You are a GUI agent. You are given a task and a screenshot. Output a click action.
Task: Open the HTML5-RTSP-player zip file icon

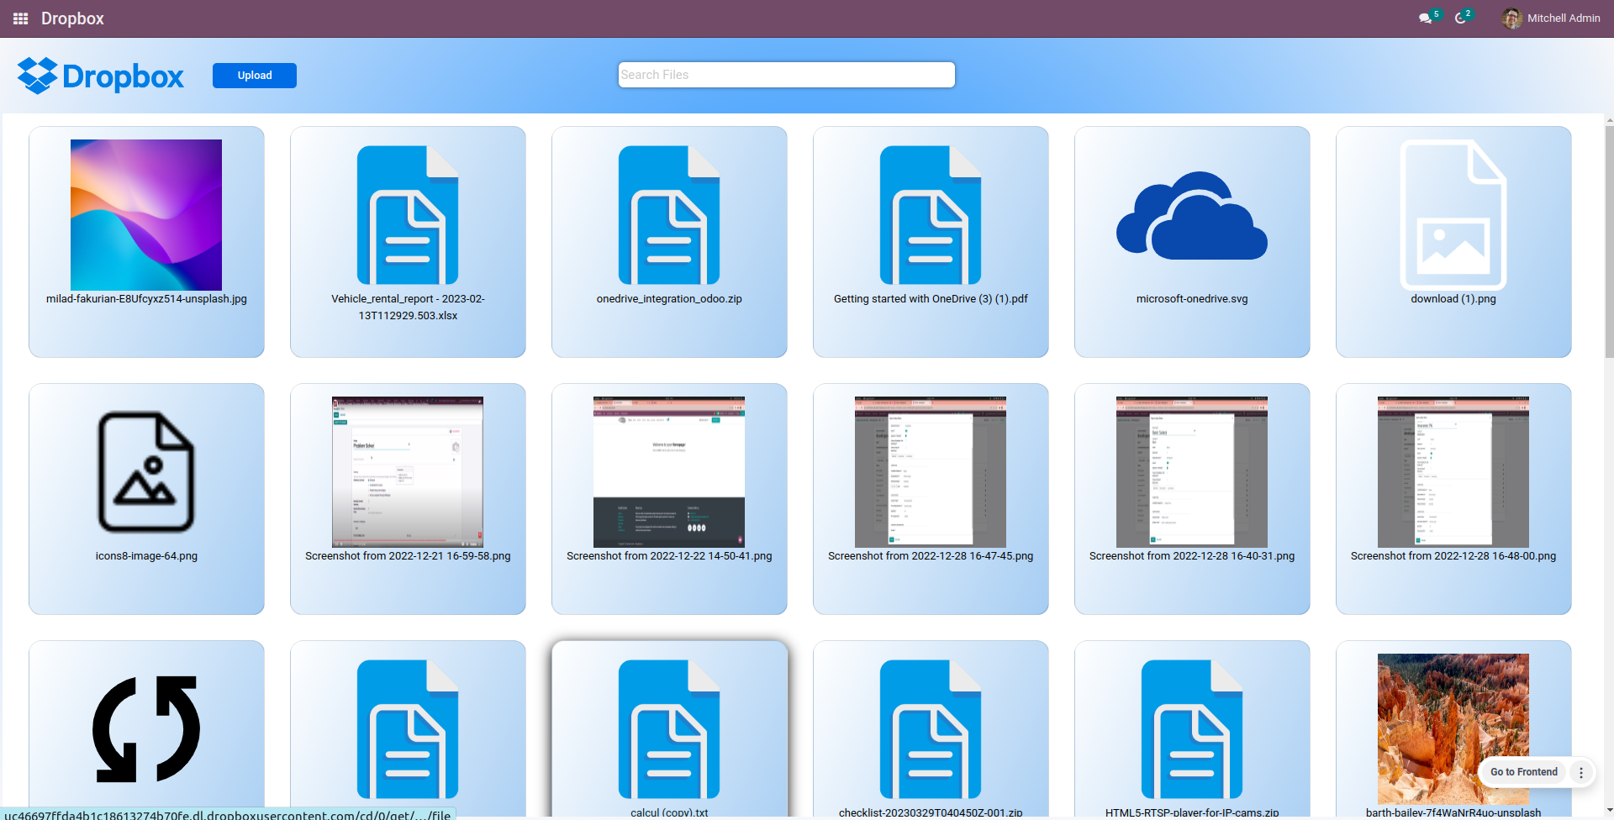coord(1192,729)
